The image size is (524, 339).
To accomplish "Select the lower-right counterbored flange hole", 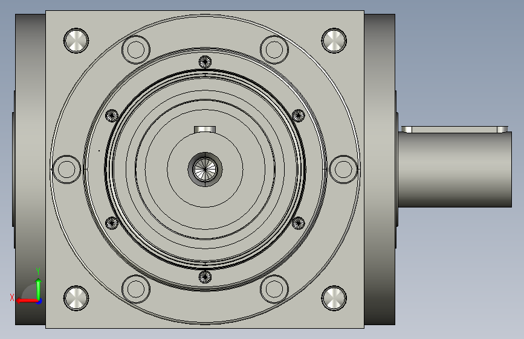I will 274,289.
